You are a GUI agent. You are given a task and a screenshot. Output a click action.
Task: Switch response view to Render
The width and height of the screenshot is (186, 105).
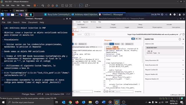(x=117, y=44)
